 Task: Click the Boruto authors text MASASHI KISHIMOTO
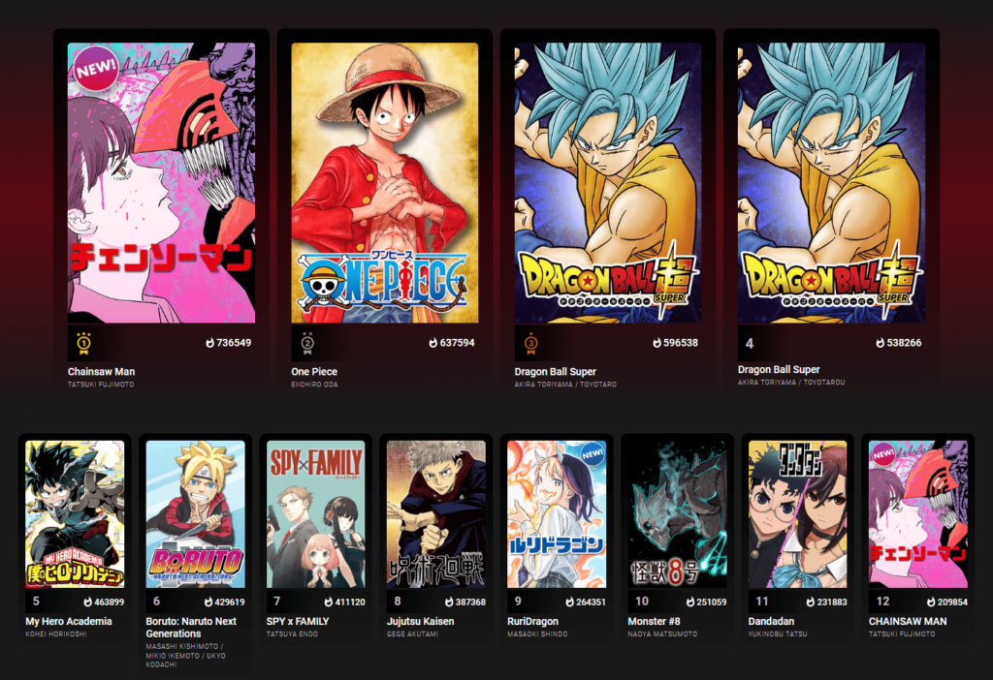[181, 646]
